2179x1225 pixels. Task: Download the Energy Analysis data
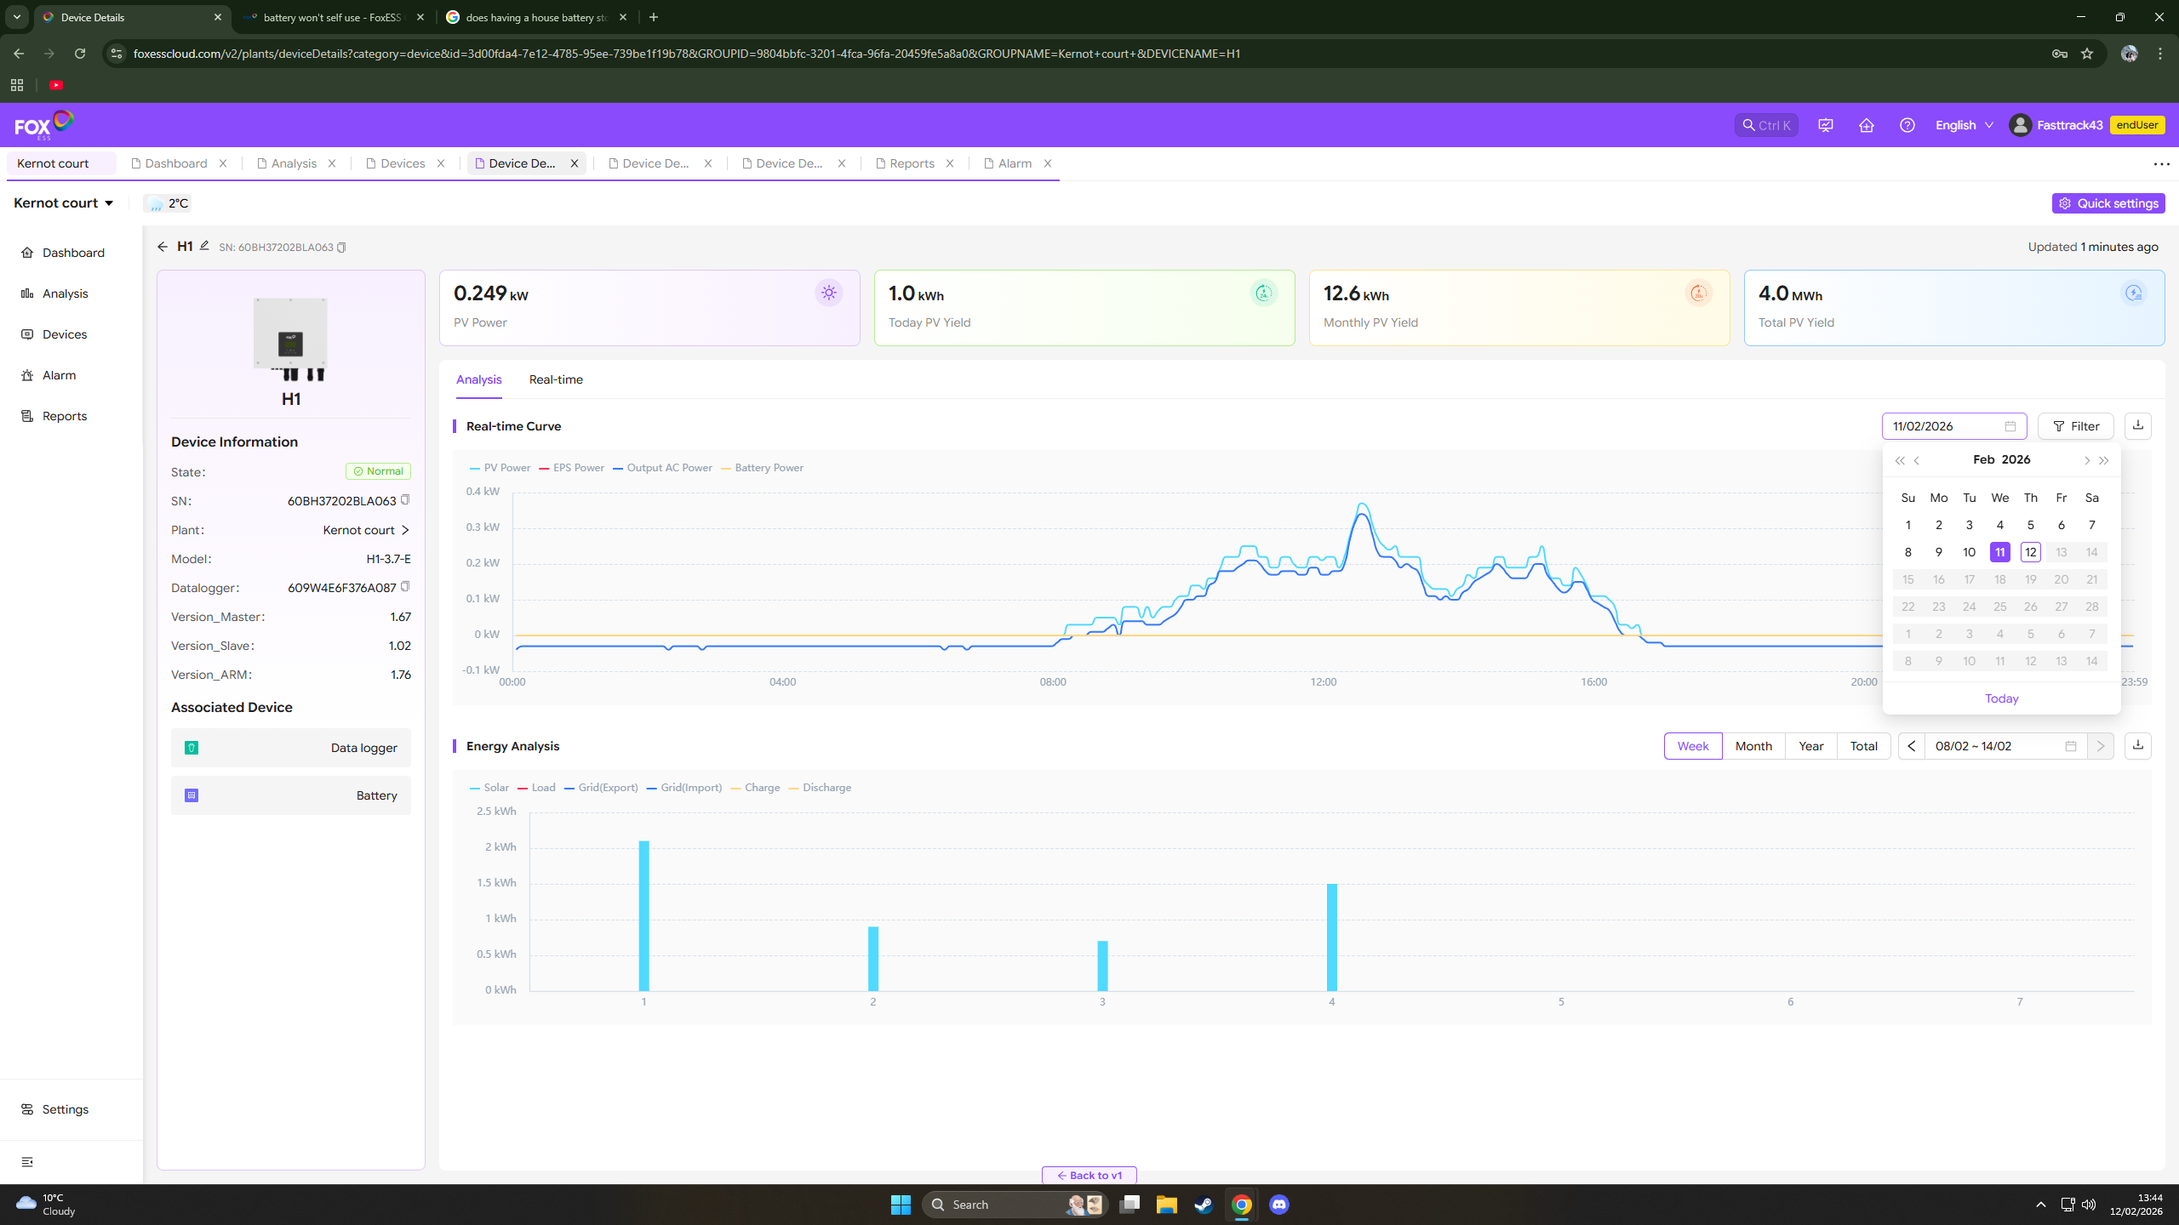(x=2137, y=745)
